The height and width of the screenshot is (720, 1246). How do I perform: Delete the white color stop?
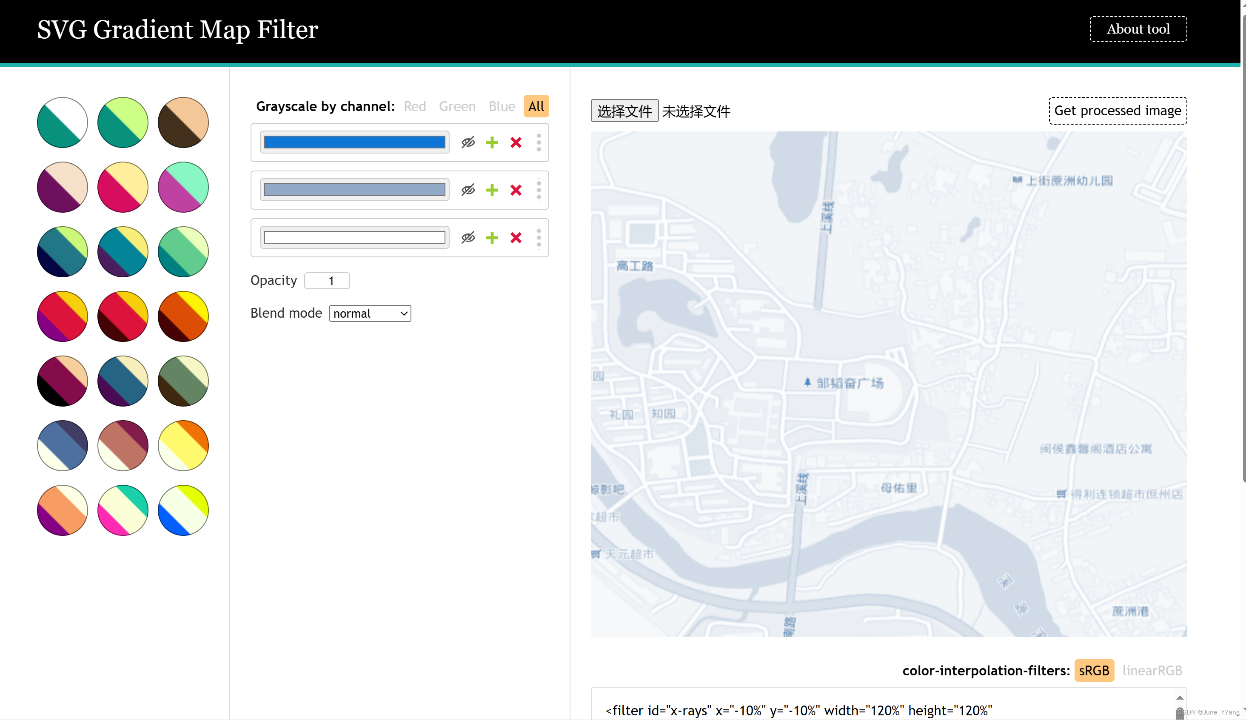[x=516, y=238]
